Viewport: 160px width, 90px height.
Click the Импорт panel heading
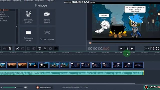click(41, 5)
